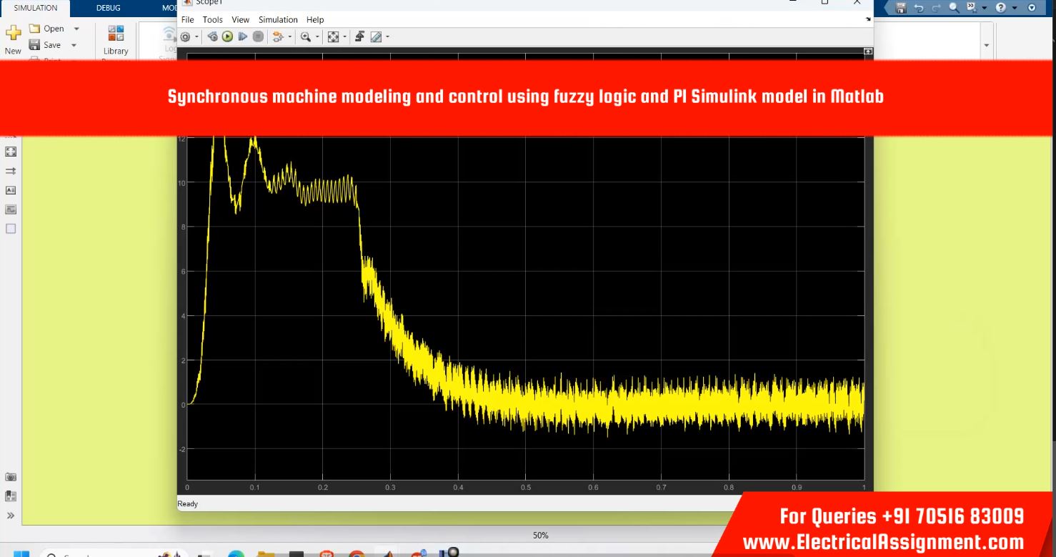The height and width of the screenshot is (557, 1056).
Task: Expand the zoom tool dropdown arrow
Action: [x=317, y=36]
